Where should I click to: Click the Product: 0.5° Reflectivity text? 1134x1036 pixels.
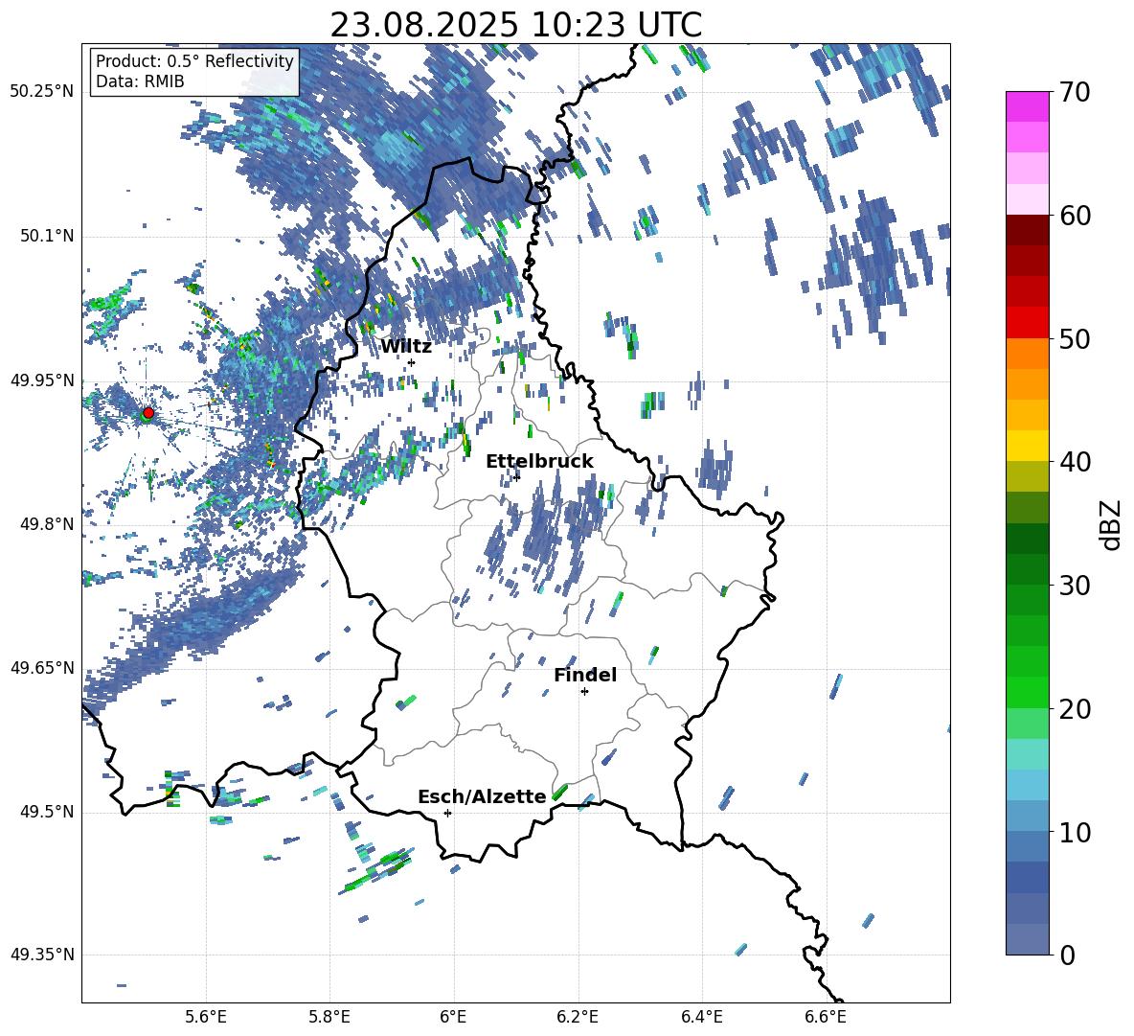tap(194, 60)
